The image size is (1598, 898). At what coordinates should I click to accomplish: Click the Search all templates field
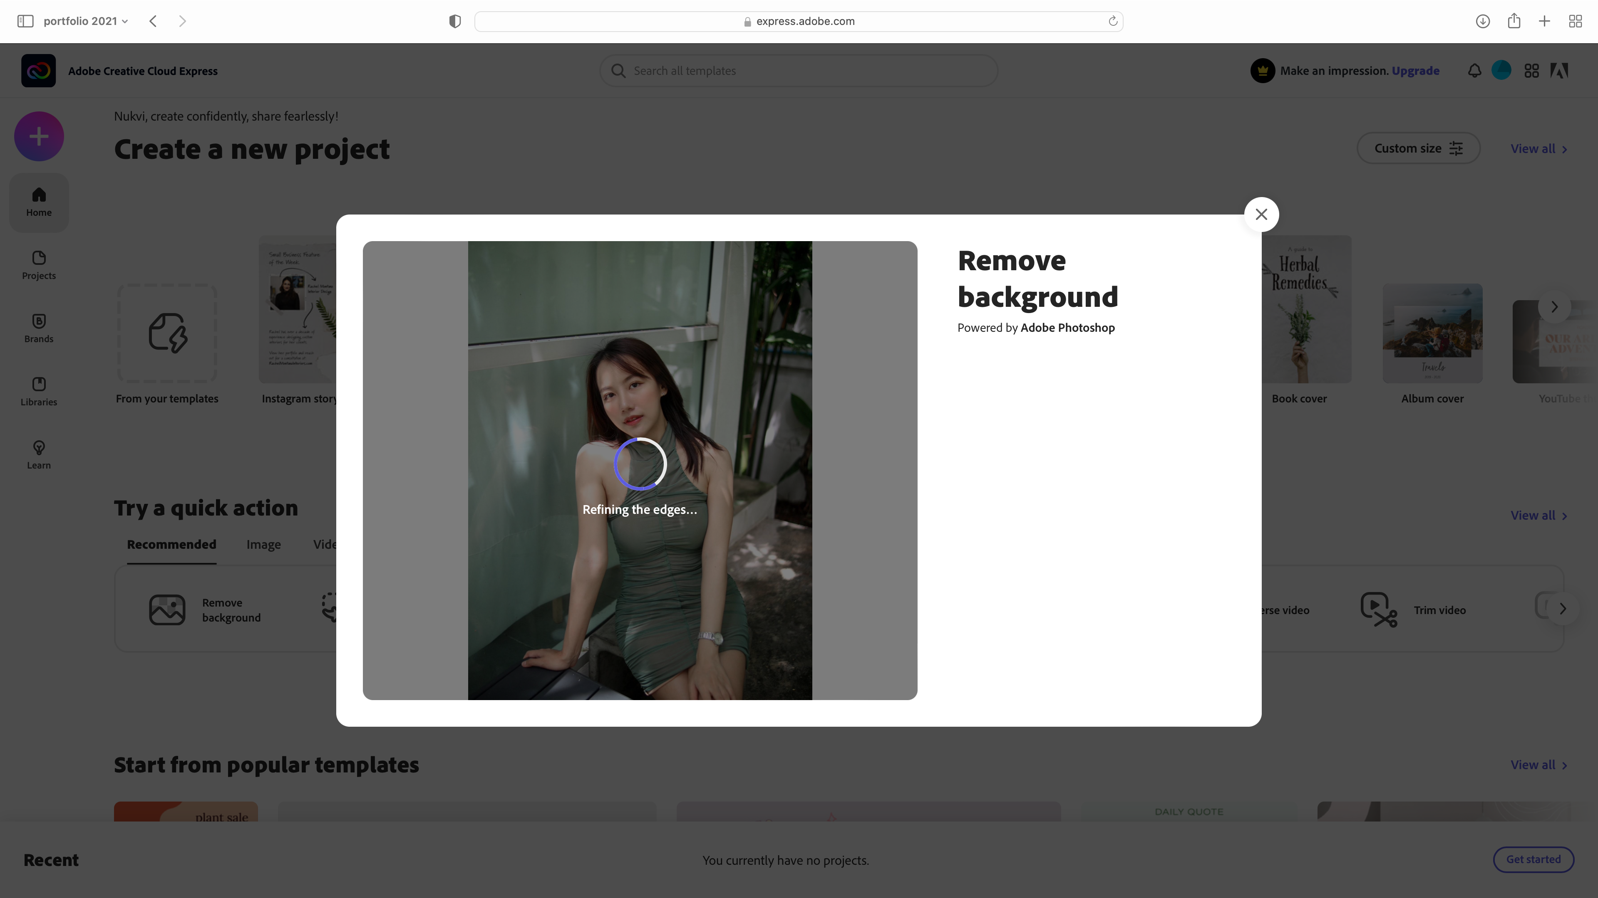tap(799, 71)
